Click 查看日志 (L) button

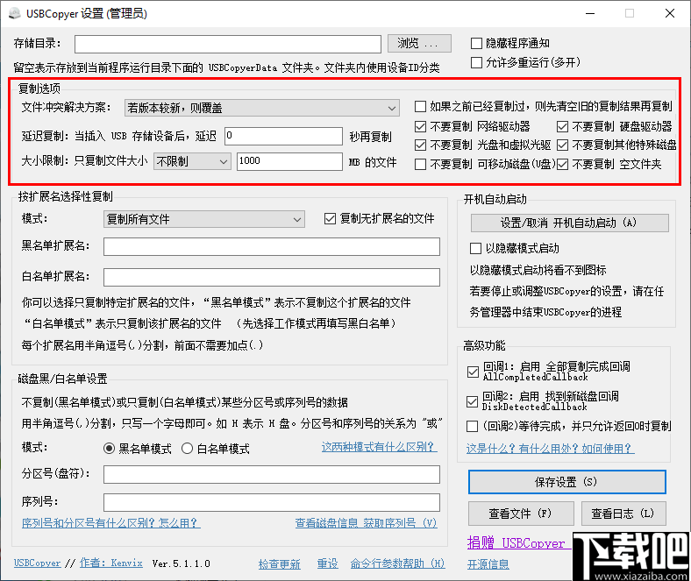pyautogui.click(x=623, y=514)
